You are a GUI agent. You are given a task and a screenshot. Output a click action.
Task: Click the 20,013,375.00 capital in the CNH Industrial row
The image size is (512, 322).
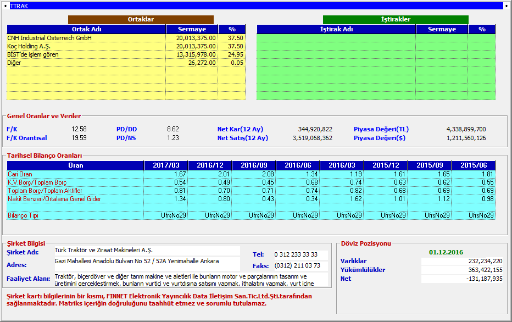[196, 38]
